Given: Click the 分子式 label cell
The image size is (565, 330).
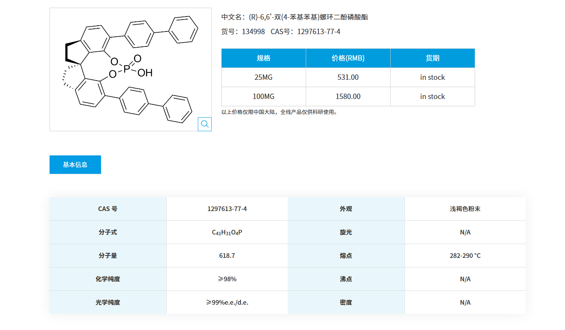Looking at the screenshot, I should pos(108,232).
